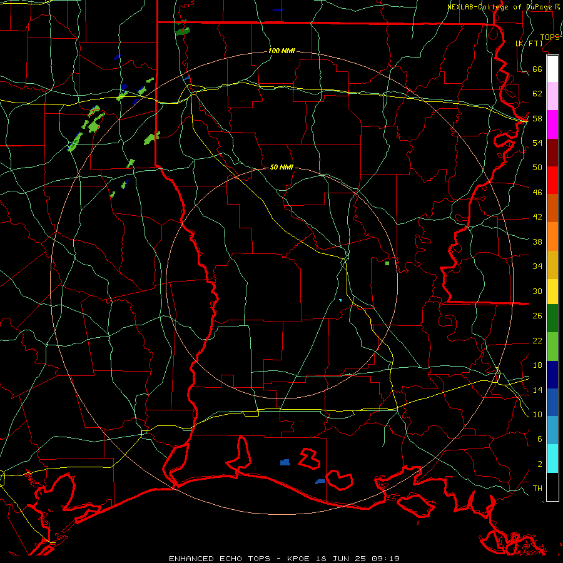Click the '10' legend value
The height and width of the screenshot is (563, 563).
(537, 414)
